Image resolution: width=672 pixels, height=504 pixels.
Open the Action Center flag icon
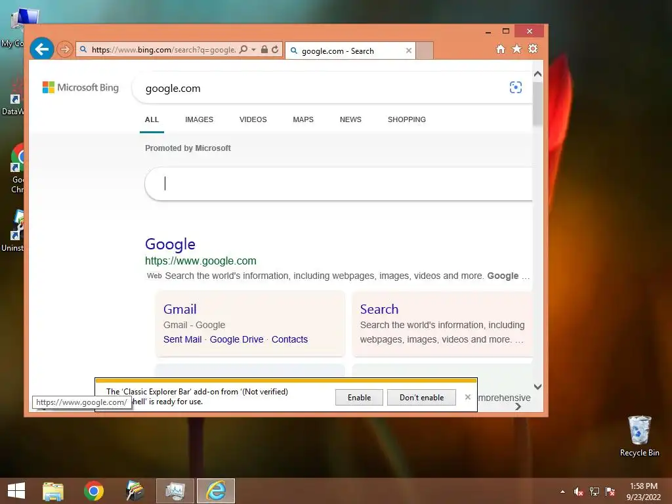(x=610, y=492)
